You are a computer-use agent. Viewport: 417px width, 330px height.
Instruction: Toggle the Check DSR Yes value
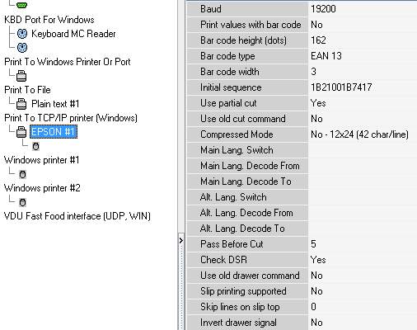pyautogui.click(x=363, y=260)
